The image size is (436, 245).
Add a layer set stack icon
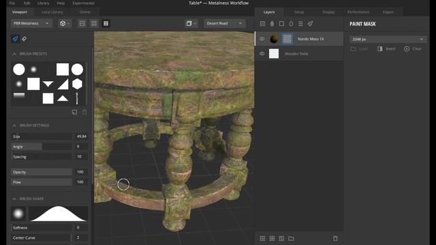pos(300,24)
